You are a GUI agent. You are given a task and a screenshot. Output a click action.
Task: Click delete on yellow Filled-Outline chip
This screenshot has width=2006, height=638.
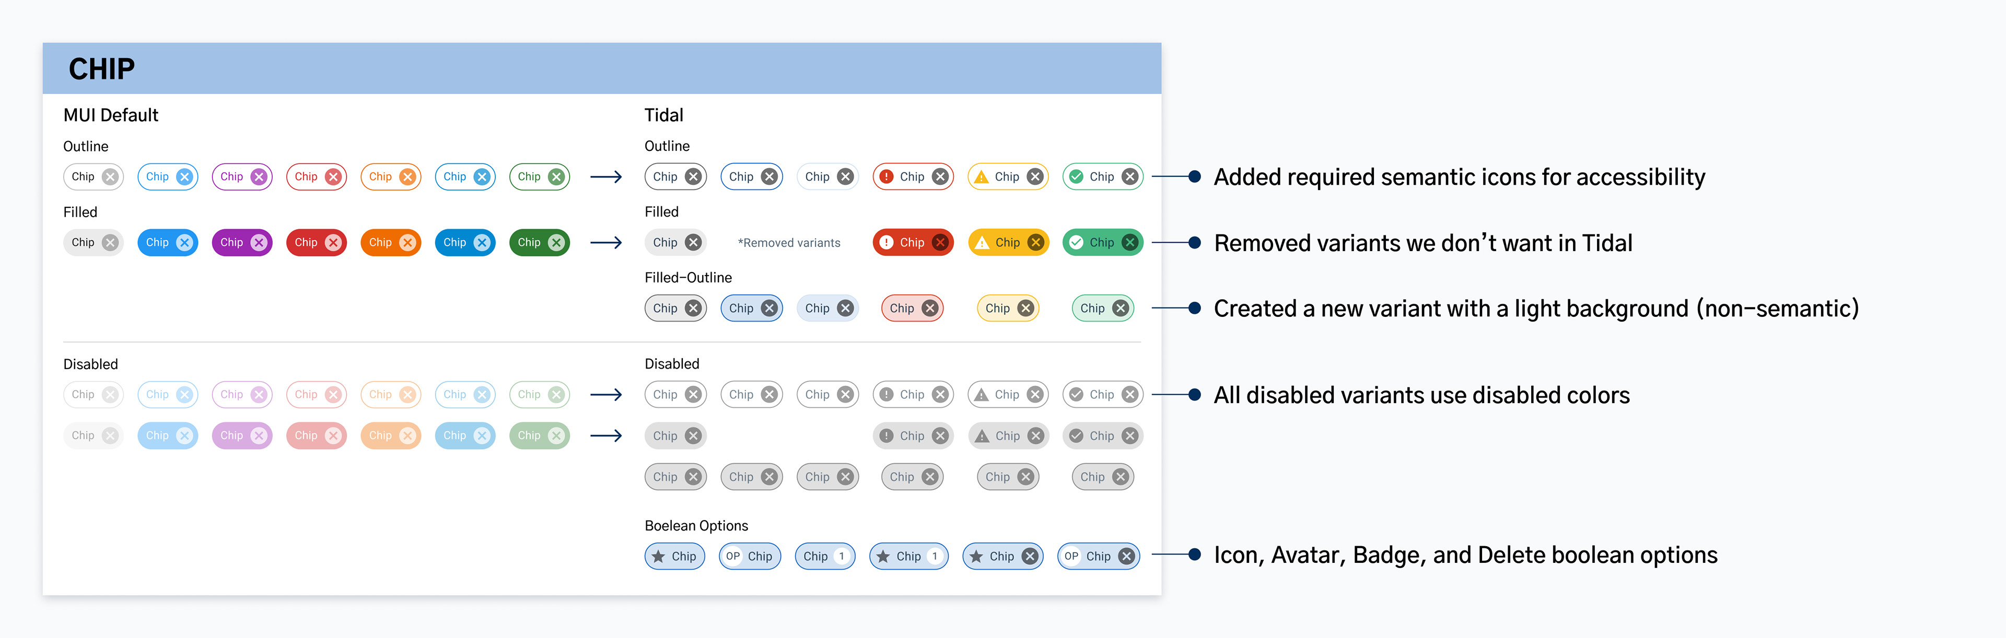click(x=1025, y=308)
